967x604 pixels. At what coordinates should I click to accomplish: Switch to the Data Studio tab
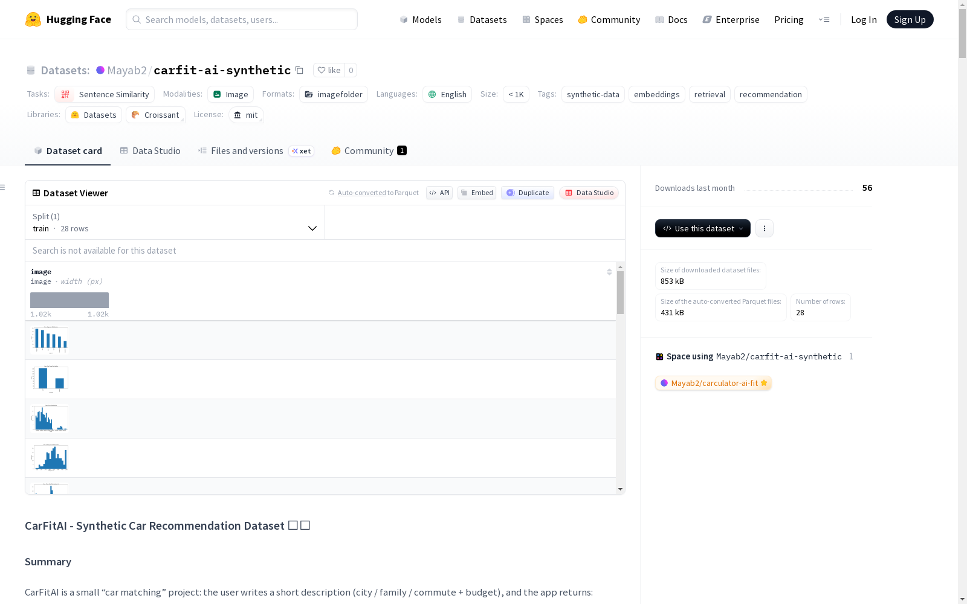[150, 151]
